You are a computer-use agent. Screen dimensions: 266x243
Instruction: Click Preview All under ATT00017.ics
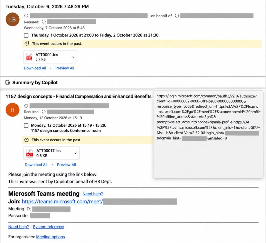coord(66,165)
